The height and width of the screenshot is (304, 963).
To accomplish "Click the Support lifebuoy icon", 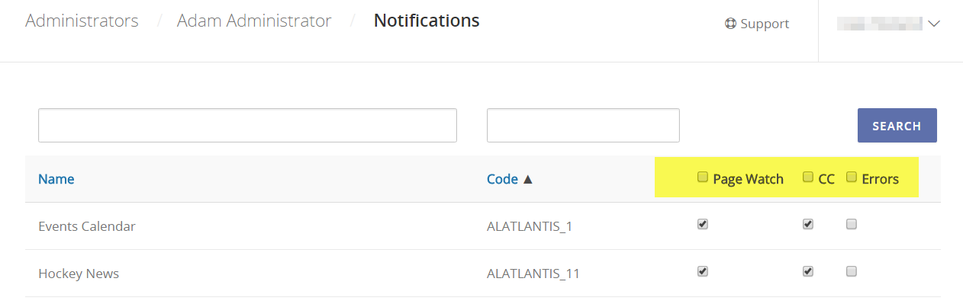I will pyautogui.click(x=730, y=24).
